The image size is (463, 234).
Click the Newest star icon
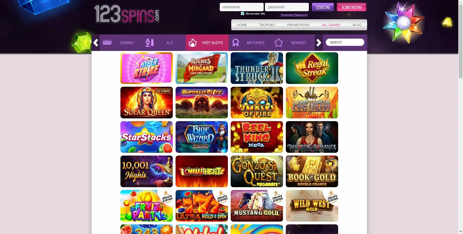pos(279,43)
